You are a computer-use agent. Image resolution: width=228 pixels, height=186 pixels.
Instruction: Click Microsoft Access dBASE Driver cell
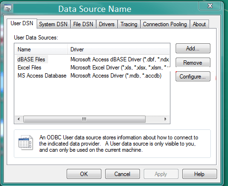pos(119,59)
